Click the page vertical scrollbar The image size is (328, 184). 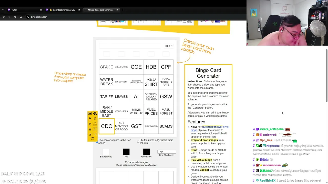click(x=326, y=75)
